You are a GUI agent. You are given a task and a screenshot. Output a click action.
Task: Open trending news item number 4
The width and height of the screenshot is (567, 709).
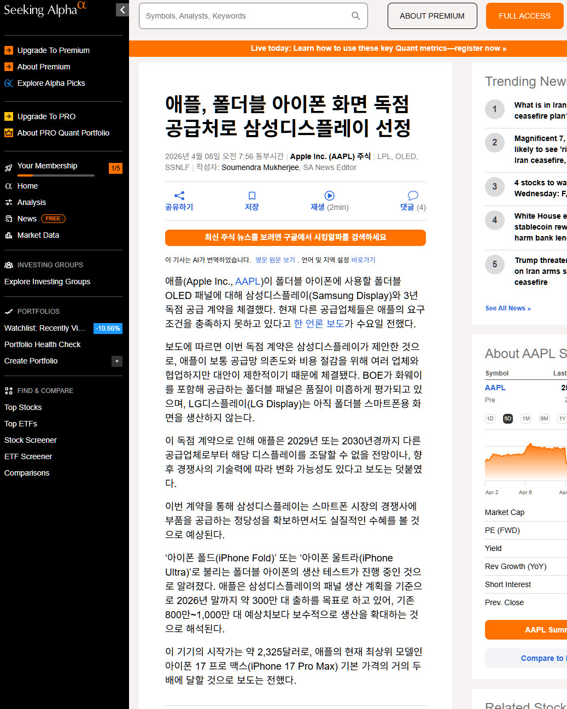[x=526, y=227]
